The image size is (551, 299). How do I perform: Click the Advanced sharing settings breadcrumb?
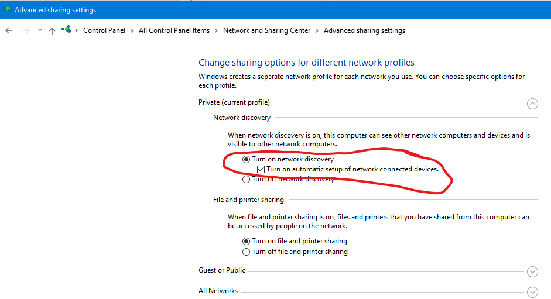click(x=364, y=30)
